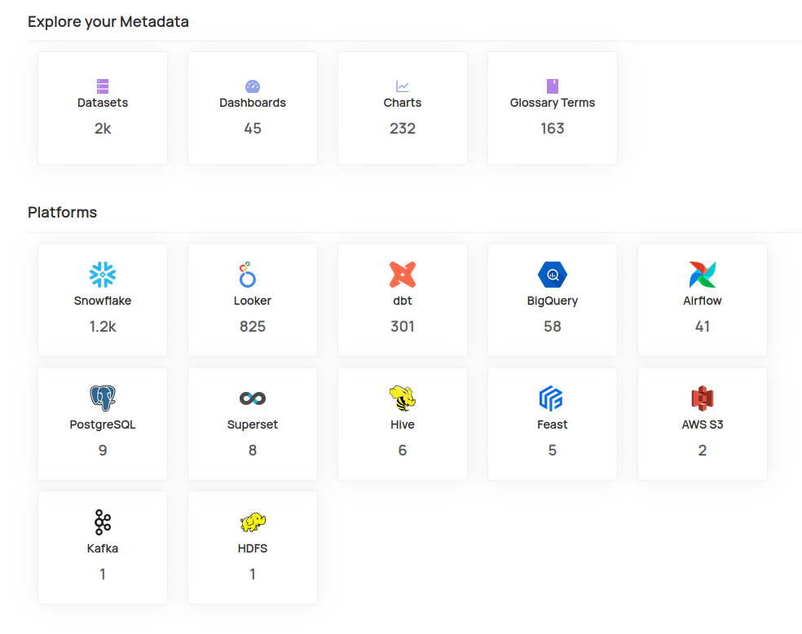Screen dimensions: 802x634
Task: Click the Glossary Terms bookmark icon
Action: point(553,86)
